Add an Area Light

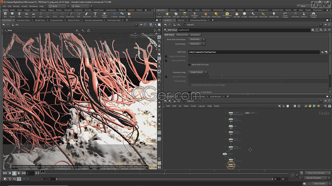point(184,15)
